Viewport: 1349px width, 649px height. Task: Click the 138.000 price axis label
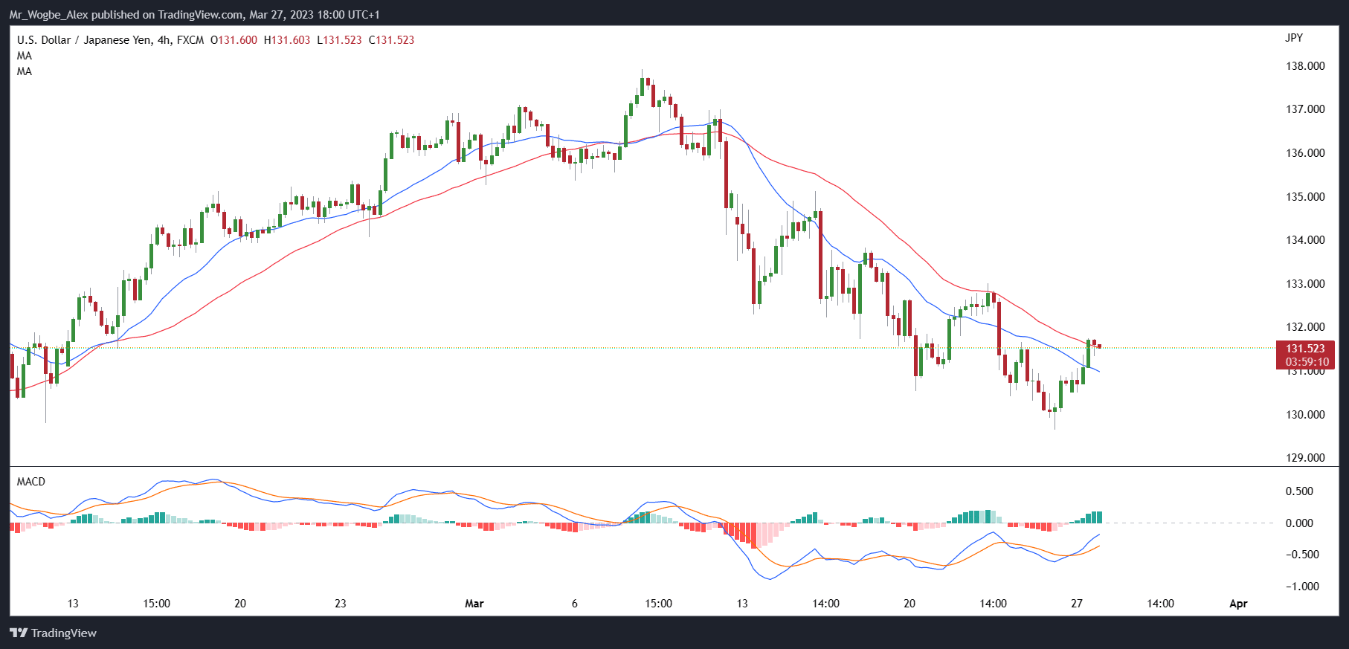click(1305, 66)
